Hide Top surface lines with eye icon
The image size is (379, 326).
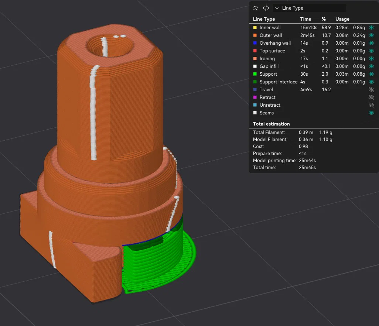[x=371, y=51]
